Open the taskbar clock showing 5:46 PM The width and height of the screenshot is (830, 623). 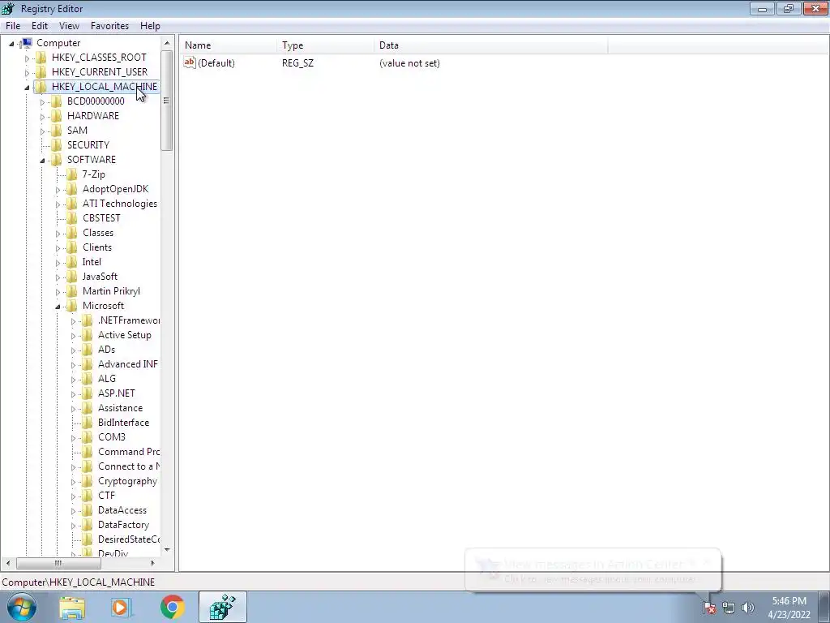(x=789, y=608)
